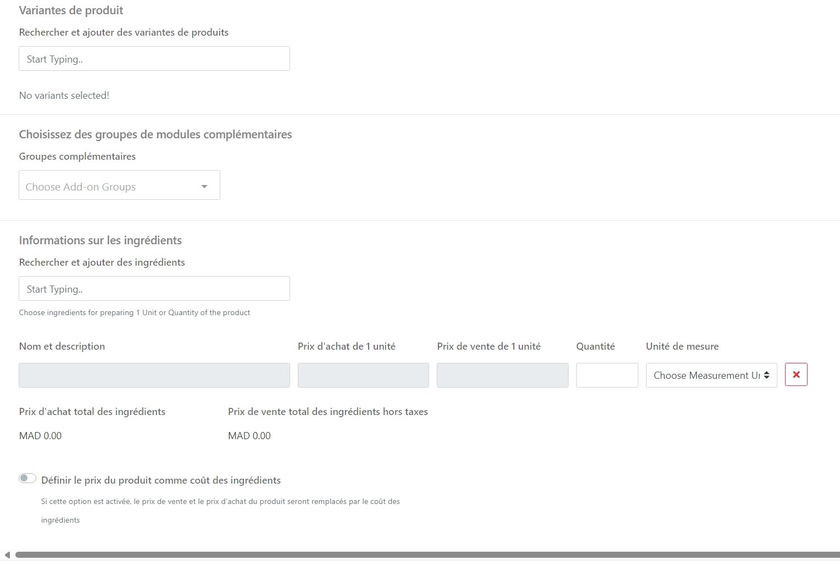This screenshot has width=840, height=566.
Task: Expand the Choose Measurement Unit select
Action: click(x=711, y=376)
